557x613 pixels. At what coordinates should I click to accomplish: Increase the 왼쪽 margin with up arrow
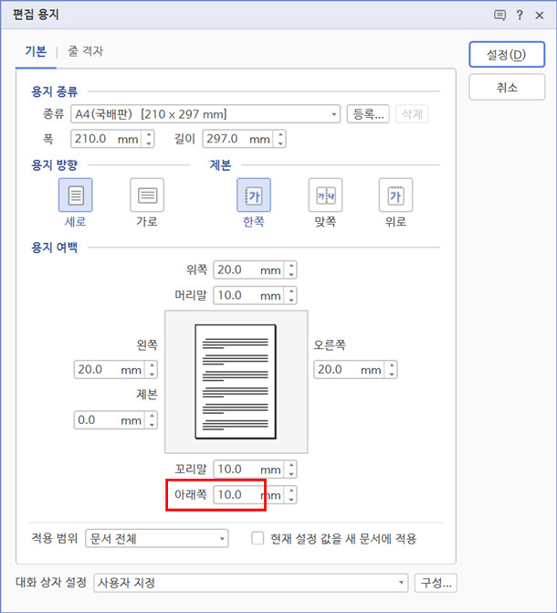(152, 365)
